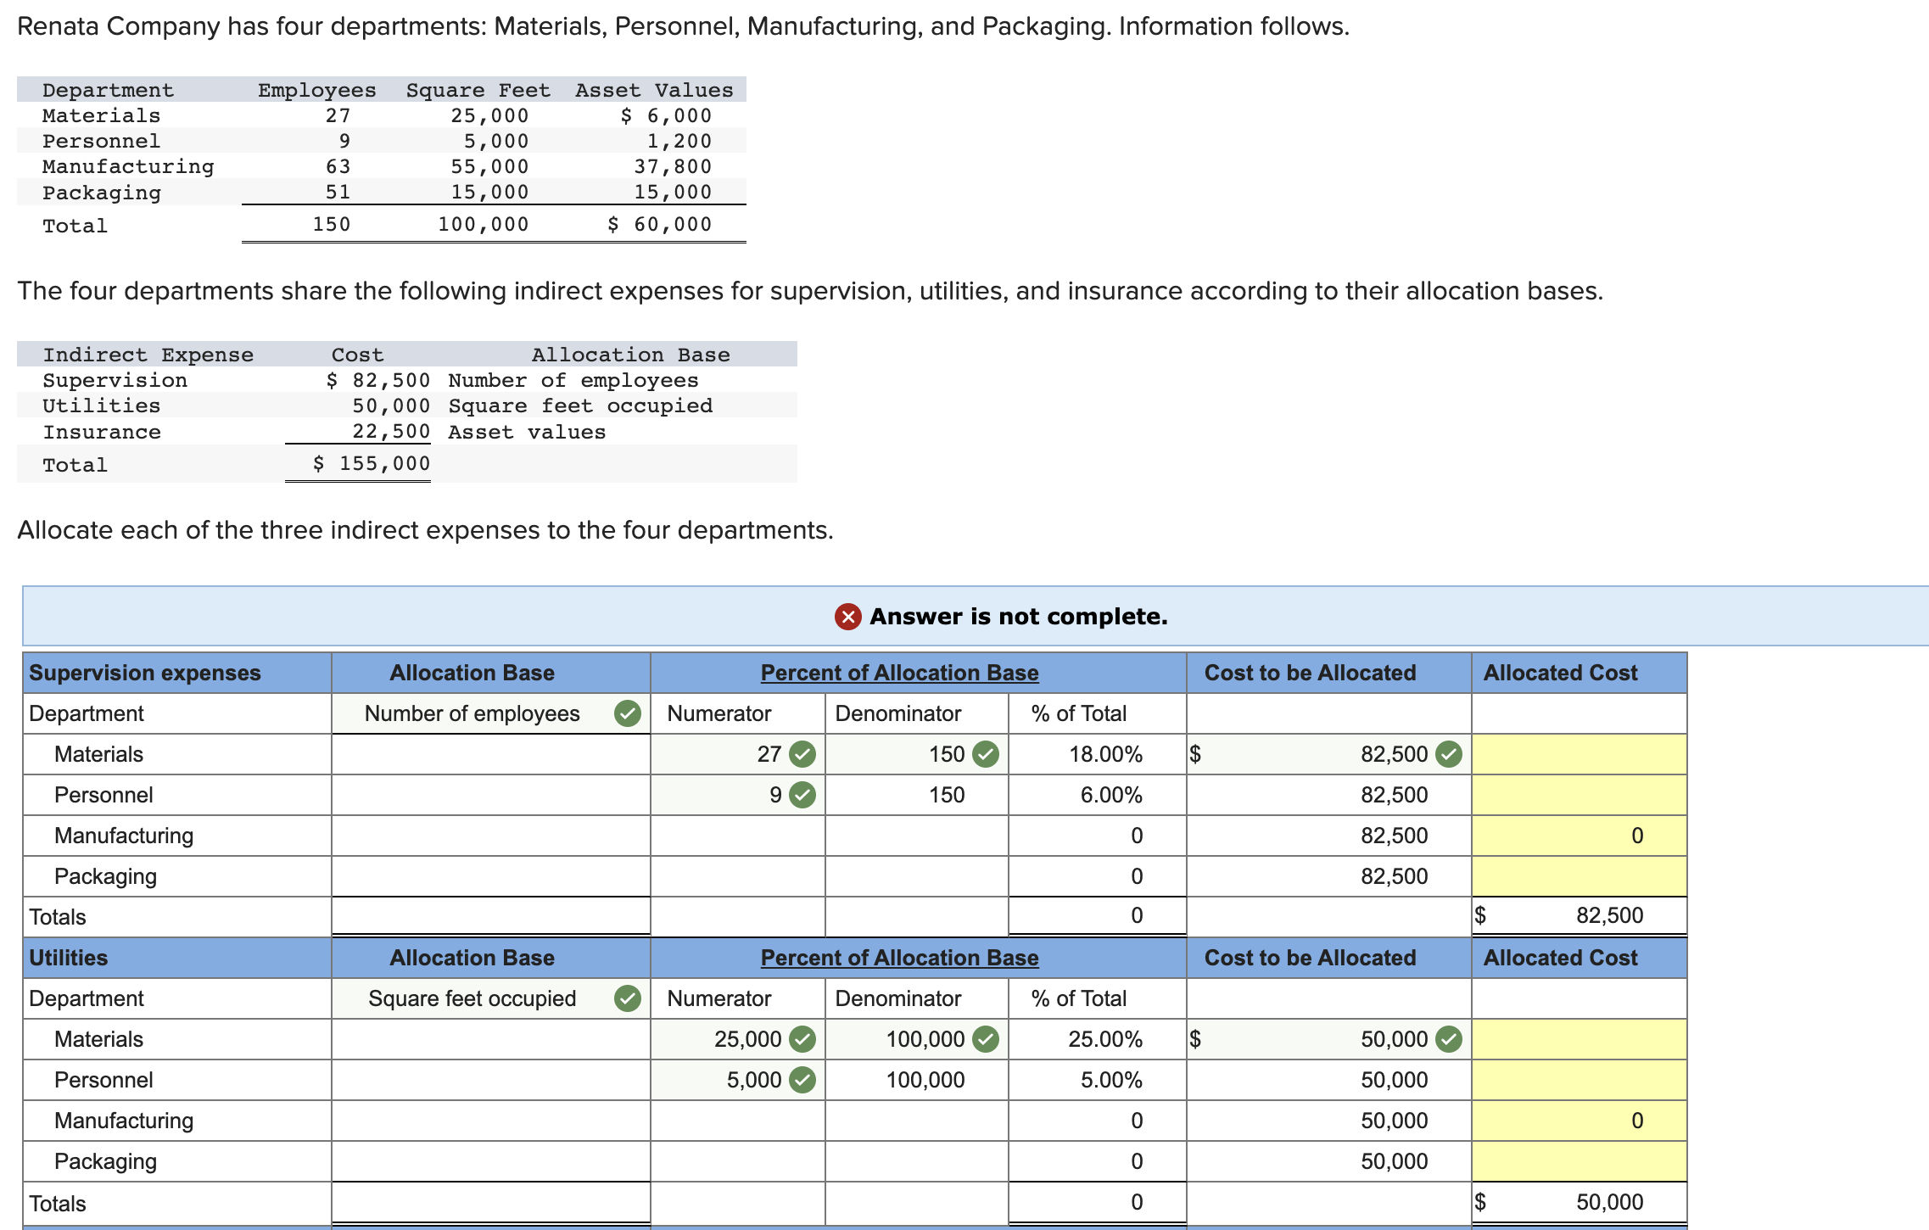Image resolution: width=1929 pixels, height=1230 pixels.
Task: Click Manufacturing Allocated Cost showing 0
Action: pos(1578,836)
